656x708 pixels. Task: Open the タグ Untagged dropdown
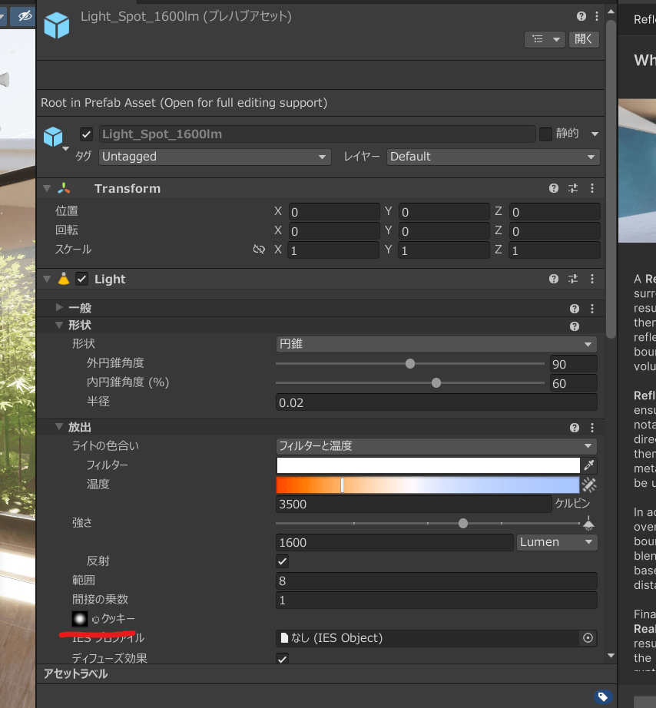214,157
